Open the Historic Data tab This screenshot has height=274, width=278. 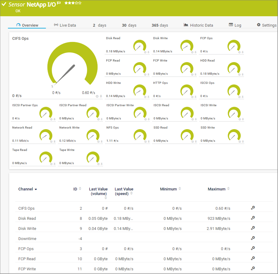198,25
